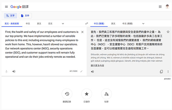
Task: Click the 421/5000 character counter
Action: click(73, 71)
